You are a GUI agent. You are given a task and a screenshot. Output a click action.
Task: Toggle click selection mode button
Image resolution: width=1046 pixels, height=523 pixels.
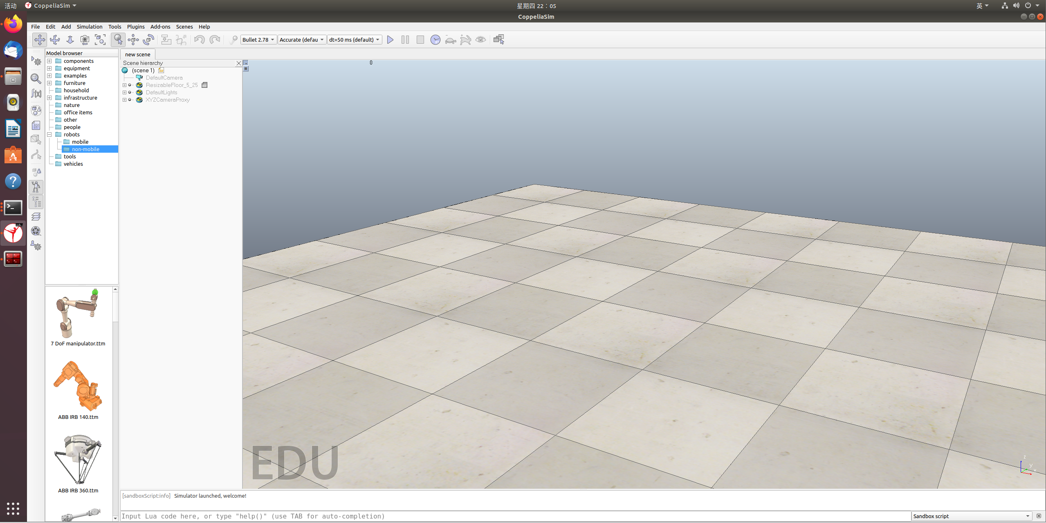(118, 40)
